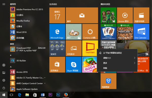Open 记事本 notepad app
152x98 pixels.
[28, 27]
